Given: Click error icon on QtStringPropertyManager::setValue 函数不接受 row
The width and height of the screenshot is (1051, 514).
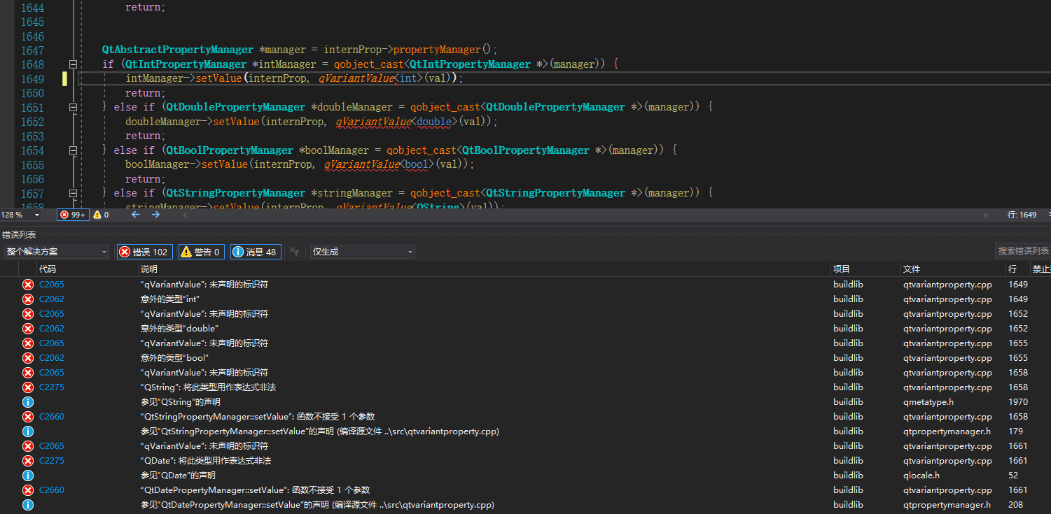Looking at the screenshot, I should tap(28, 417).
